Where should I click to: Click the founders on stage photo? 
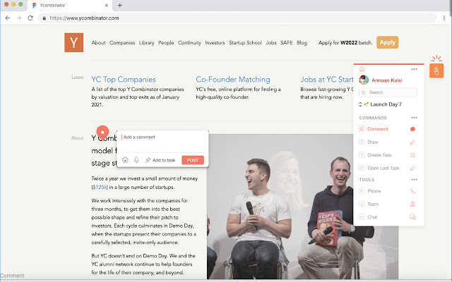[303, 207]
